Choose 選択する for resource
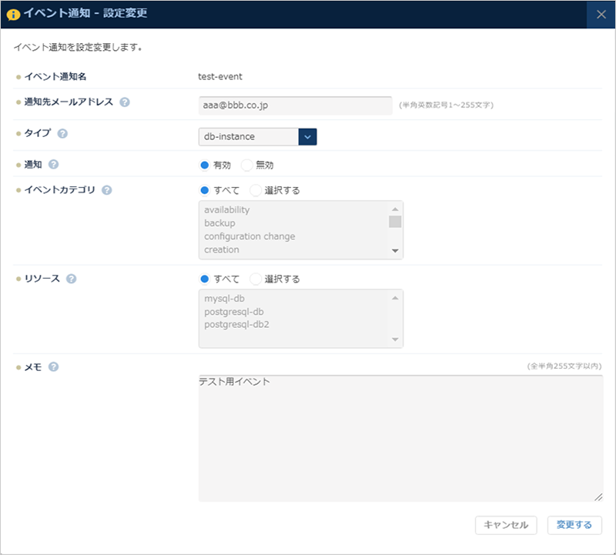The image size is (616, 555). coord(256,279)
